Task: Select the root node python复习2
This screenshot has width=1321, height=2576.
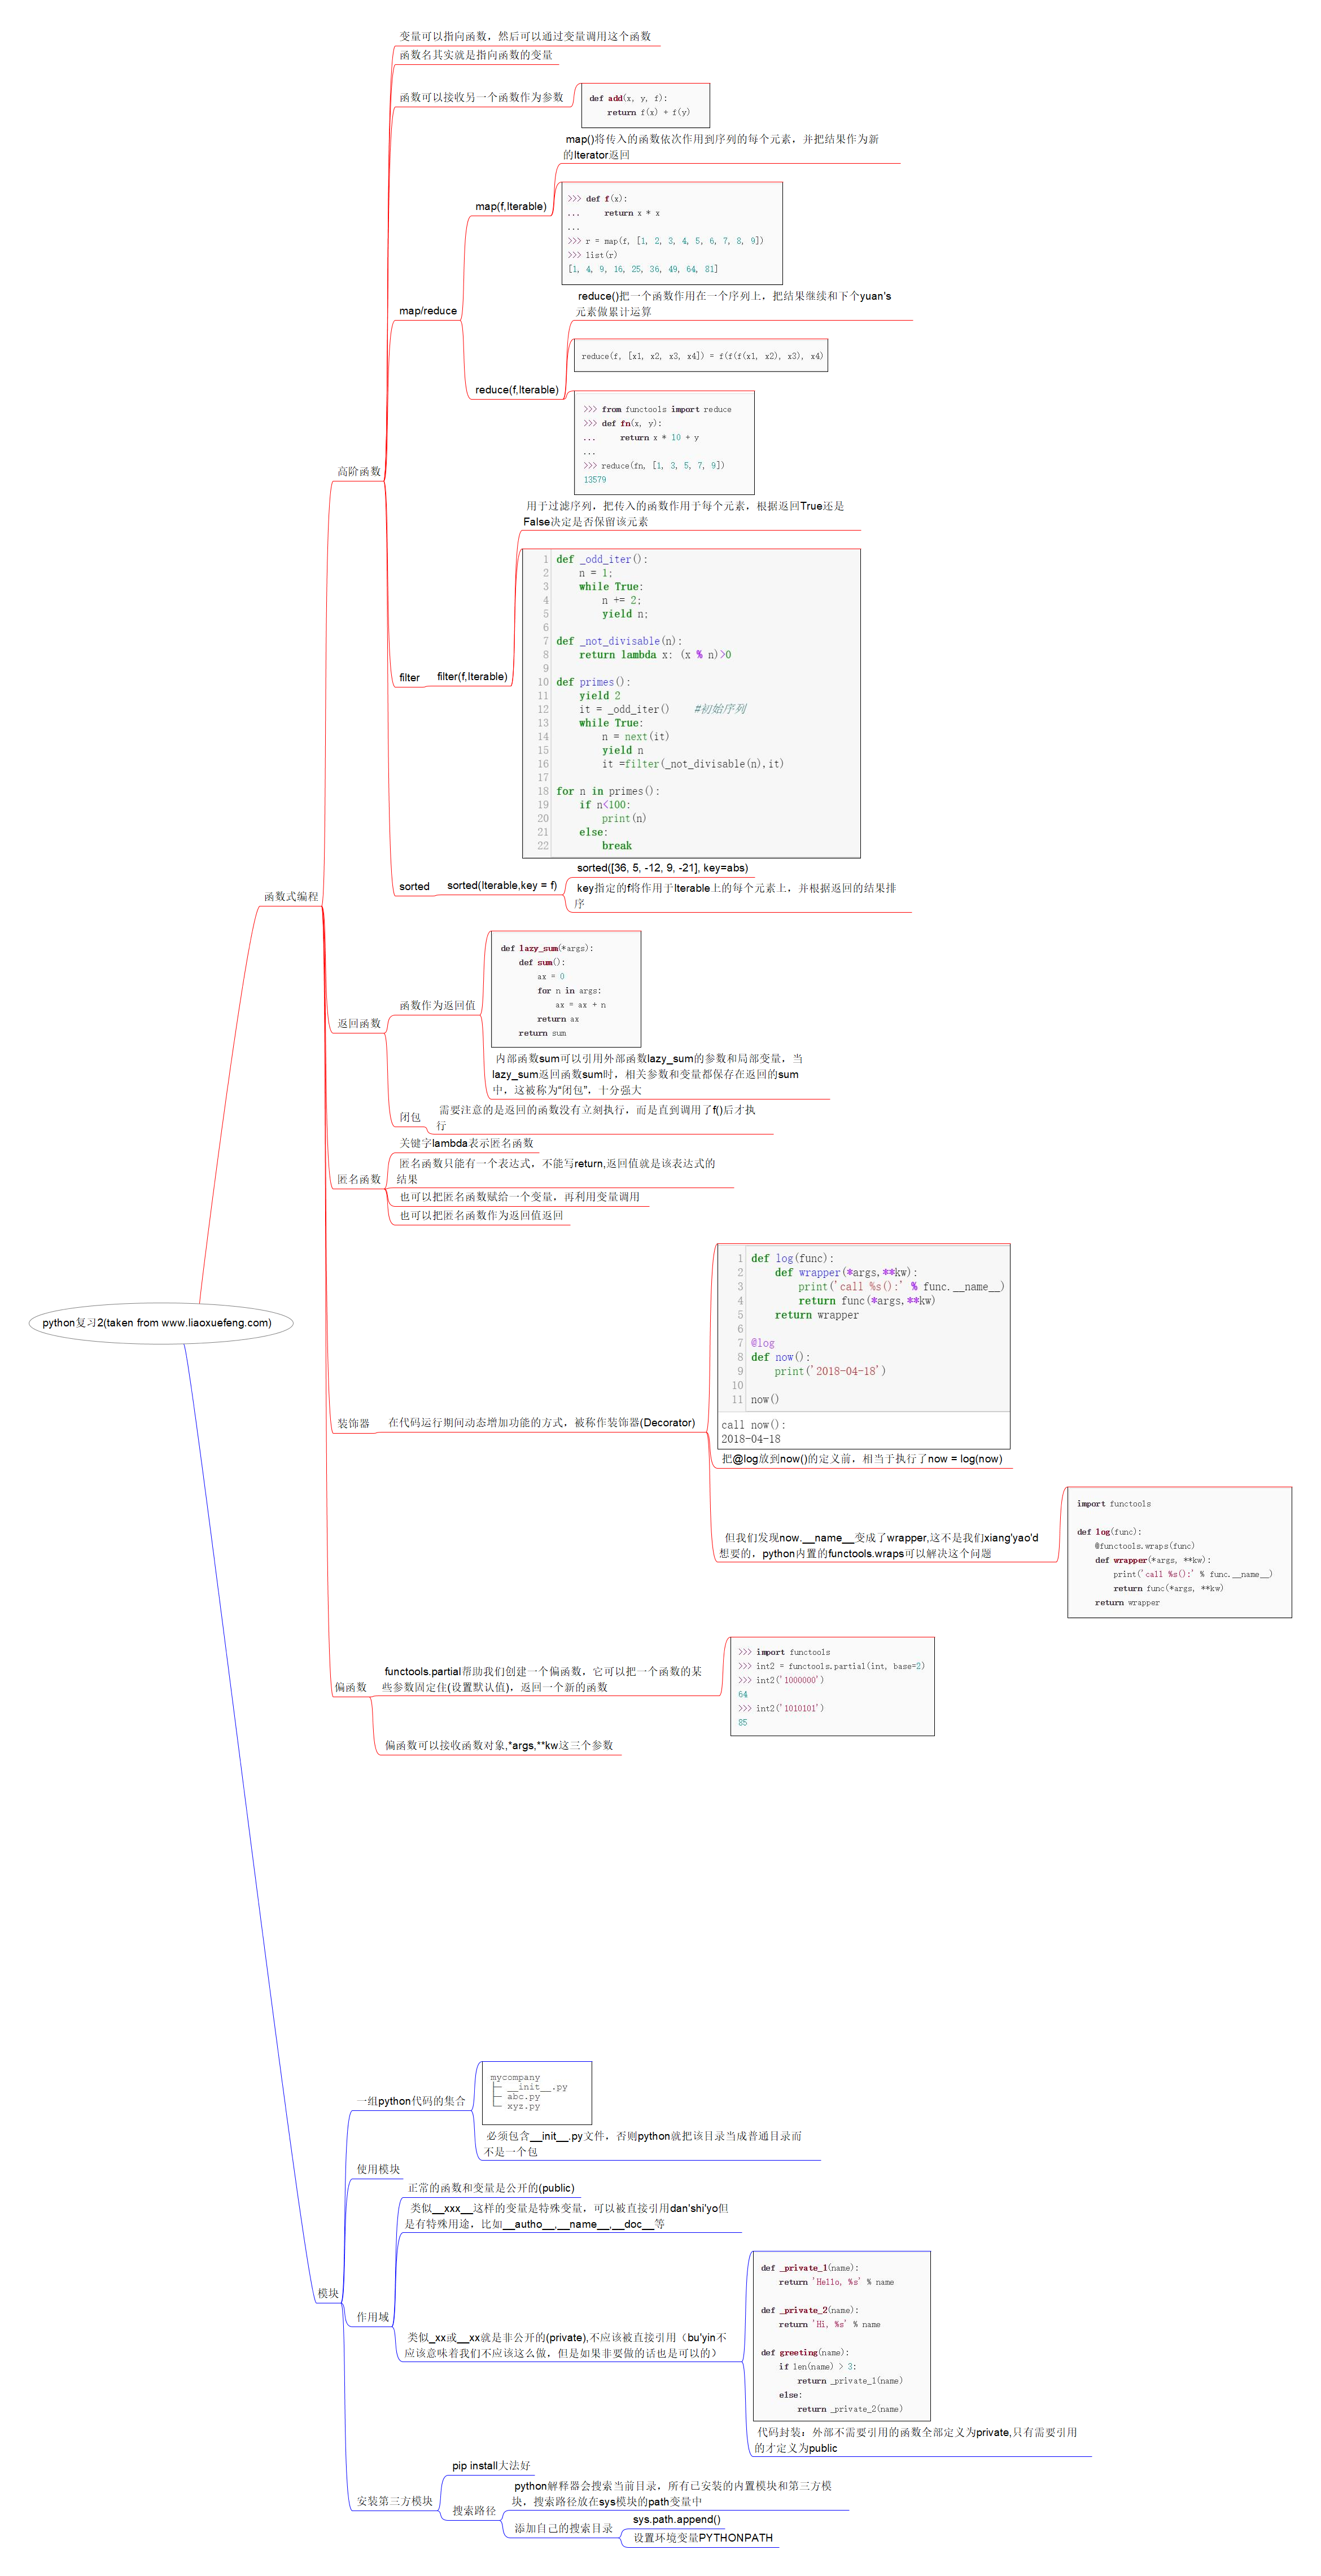Action: click(157, 1322)
